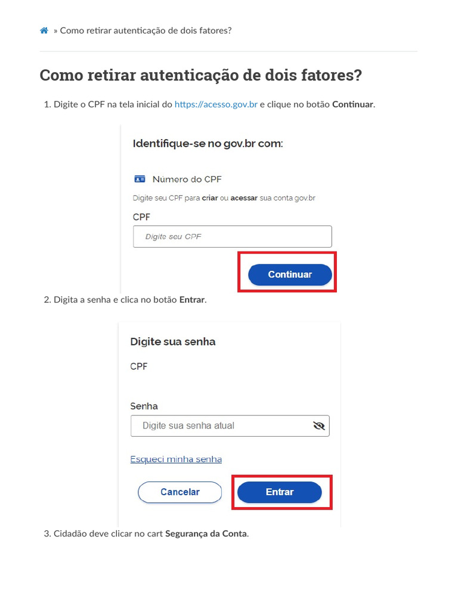The height and width of the screenshot is (611, 458).
Task: Open the https://acesso.gov.br link
Action: [x=216, y=104]
